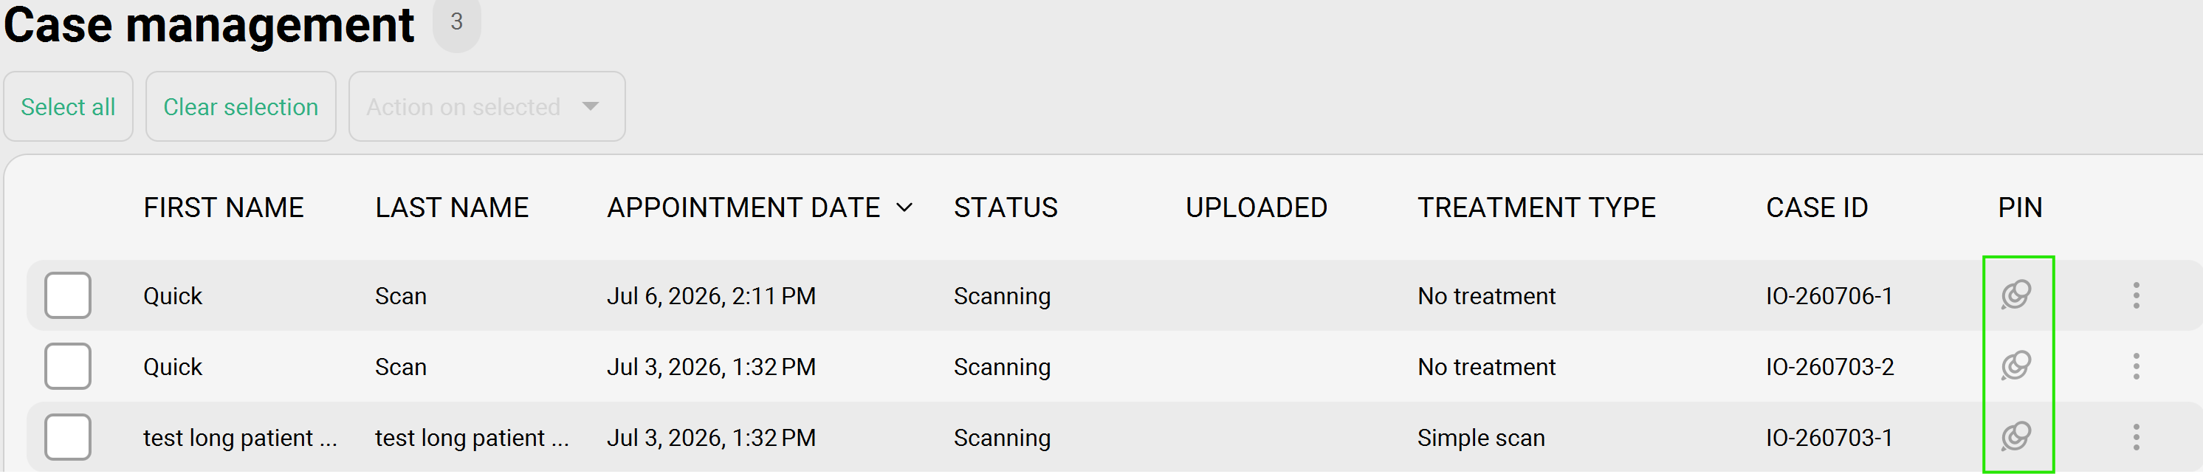Sort by the Status column header
Image resolution: width=2203 pixels, height=474 pixels.
point(1006,208)
